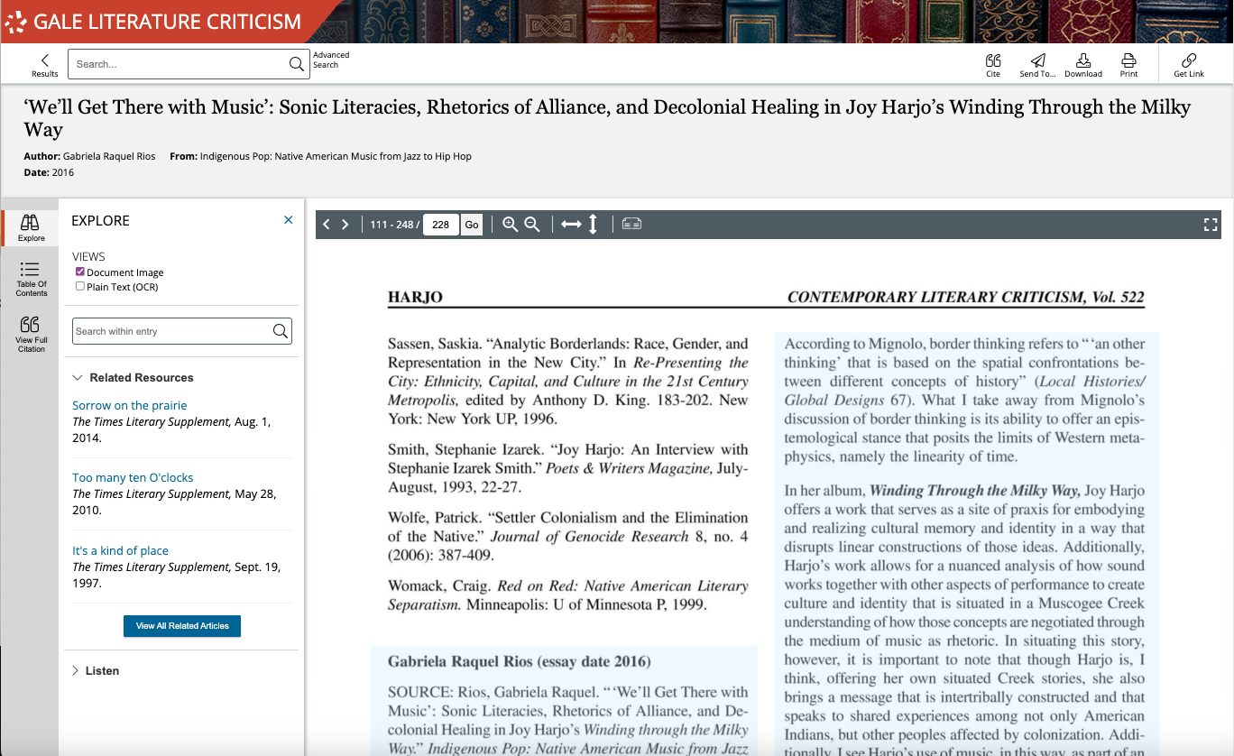The width and height of the screenshot is (1234, 756).
Task: Click the VIEWS label
Action: 88,256
